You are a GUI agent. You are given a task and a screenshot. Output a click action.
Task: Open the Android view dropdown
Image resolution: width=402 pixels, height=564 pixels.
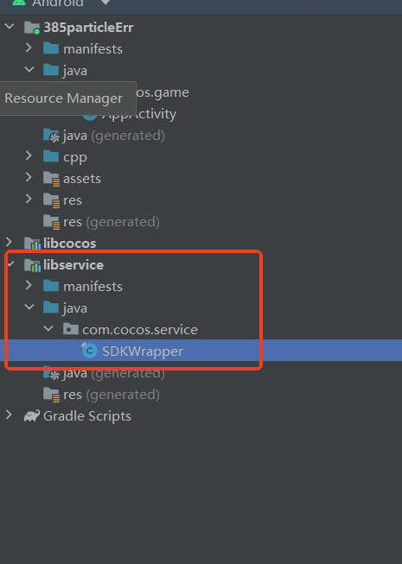click(105, 2)
